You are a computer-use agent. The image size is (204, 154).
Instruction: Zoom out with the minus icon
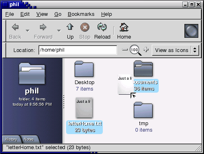pos(125,50)
